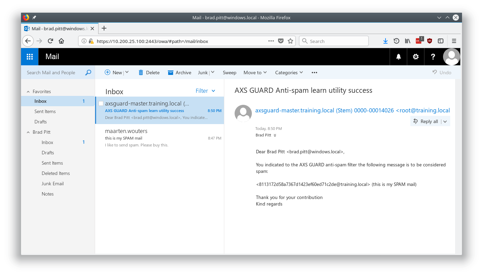483x276 pixels.
Task: Open the Filter dropdown above message list
Action: (205, 91)
